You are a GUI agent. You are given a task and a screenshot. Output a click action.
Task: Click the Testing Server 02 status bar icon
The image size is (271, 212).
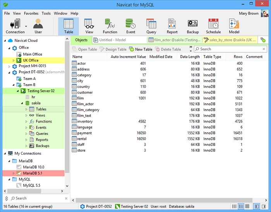coord(117,206)
